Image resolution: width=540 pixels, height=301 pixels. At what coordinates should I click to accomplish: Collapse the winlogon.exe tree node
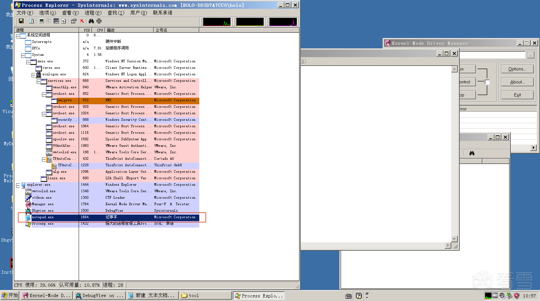click(33, 75)
